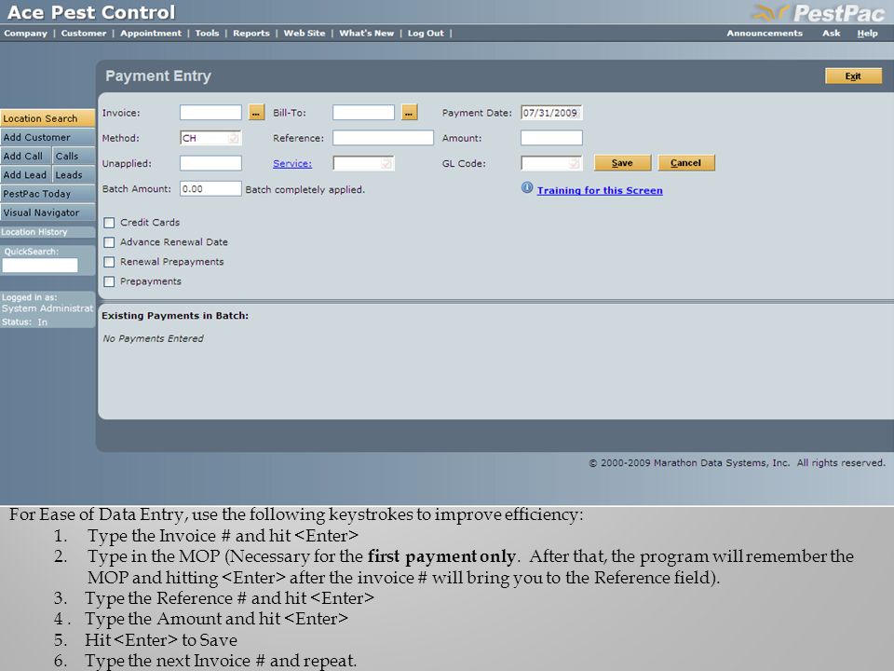Check the Advance Renewal Date box
894x671 pixels.
pos(110,242)
